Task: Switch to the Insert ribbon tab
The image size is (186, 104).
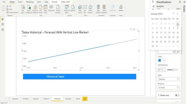Action: click(20, 2)
